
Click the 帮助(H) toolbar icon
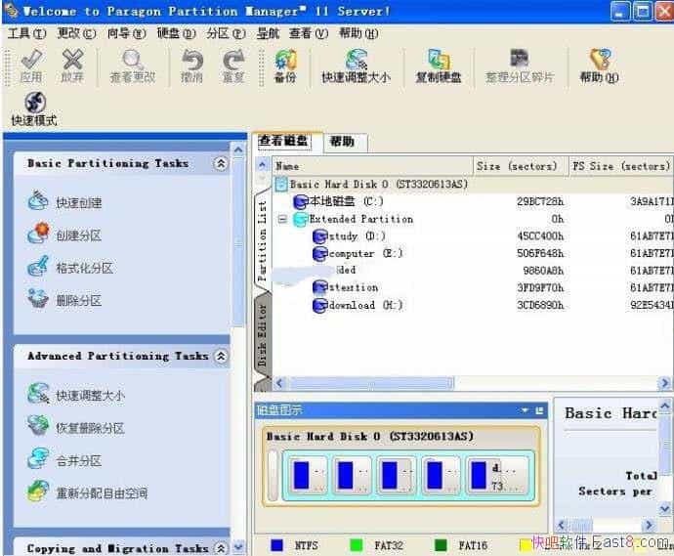coord(598,65)
